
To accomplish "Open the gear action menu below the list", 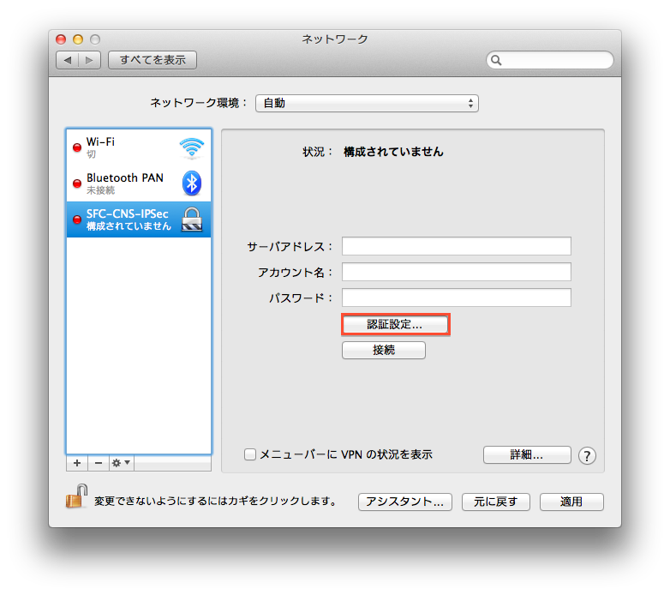I will (x=121, y=463).
